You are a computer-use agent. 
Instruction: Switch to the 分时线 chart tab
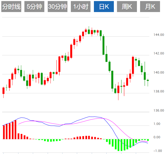coord(11,7)
